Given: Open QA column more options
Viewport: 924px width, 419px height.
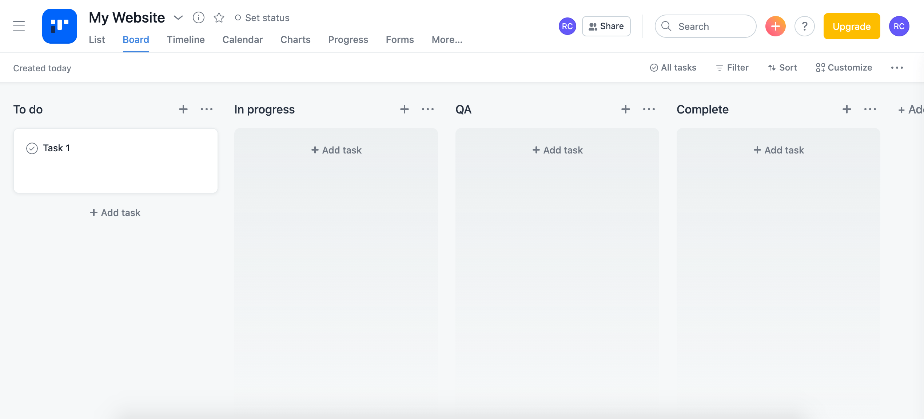Looking at the screenshot, I should [x=649, y=109].
